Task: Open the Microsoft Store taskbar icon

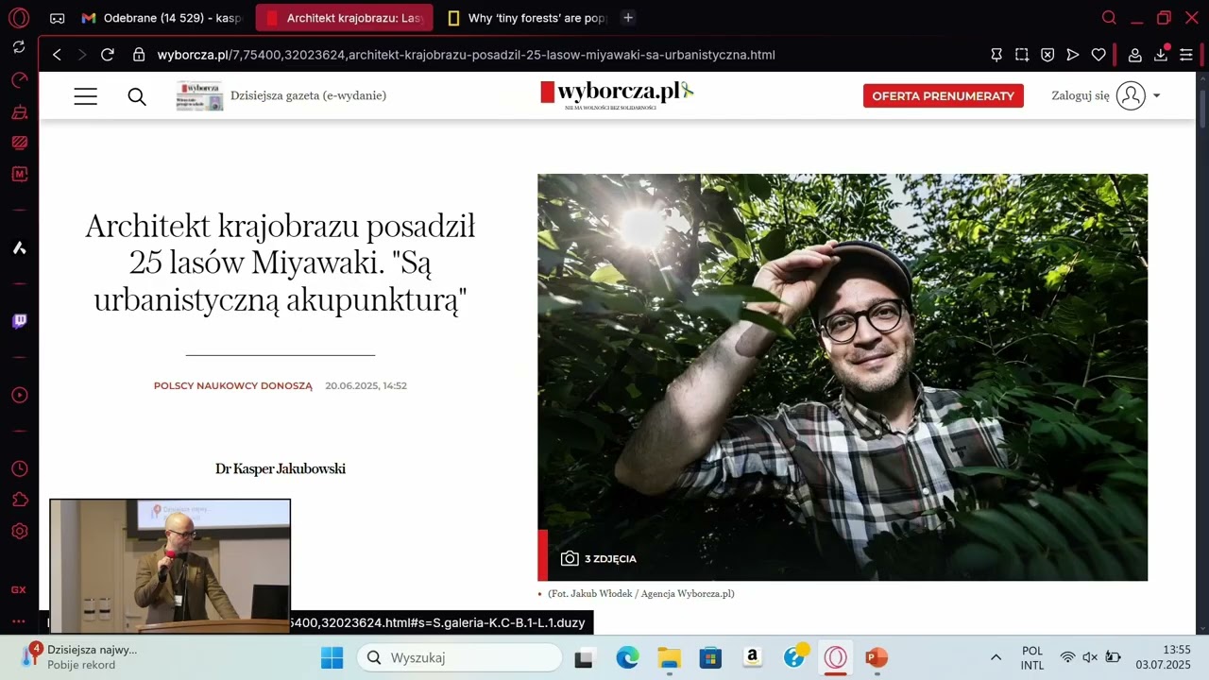Action: pyautogui.click(x=710, y=657)
